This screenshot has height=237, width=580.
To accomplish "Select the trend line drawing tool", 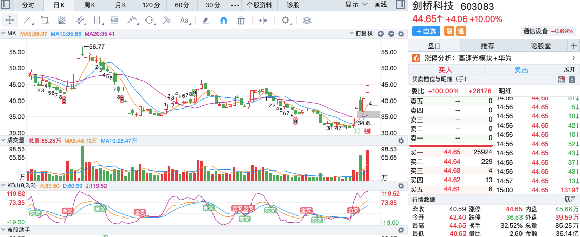I will [27, 21].
